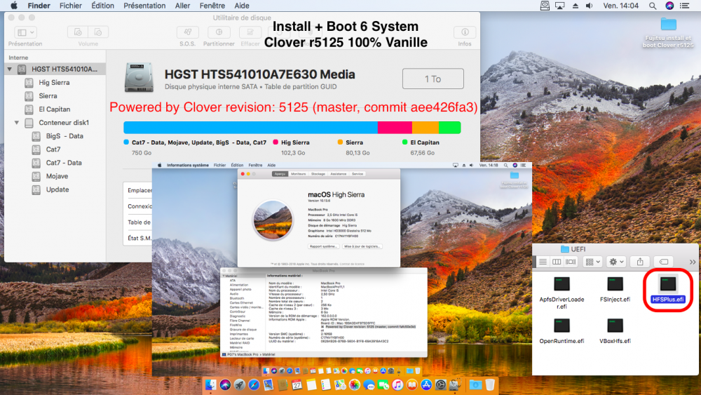This screenshot has width=701, height=395.
Task: Click the tag icon in UEFI window
Action: tap(664, 262)
